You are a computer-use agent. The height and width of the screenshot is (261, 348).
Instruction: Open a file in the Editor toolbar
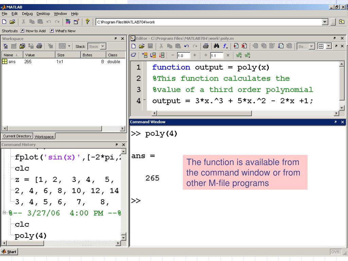[x=142, y=46]
